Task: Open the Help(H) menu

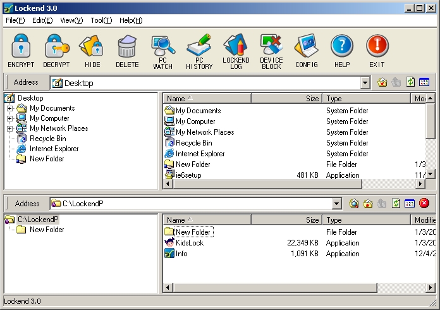Action: click(x=131, y=20)
